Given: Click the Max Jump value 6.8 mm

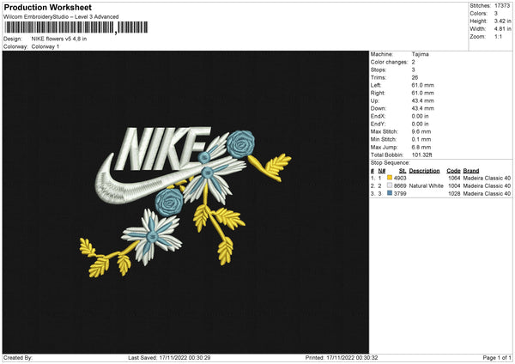Looking at the screenshot, I should (421, 147).
